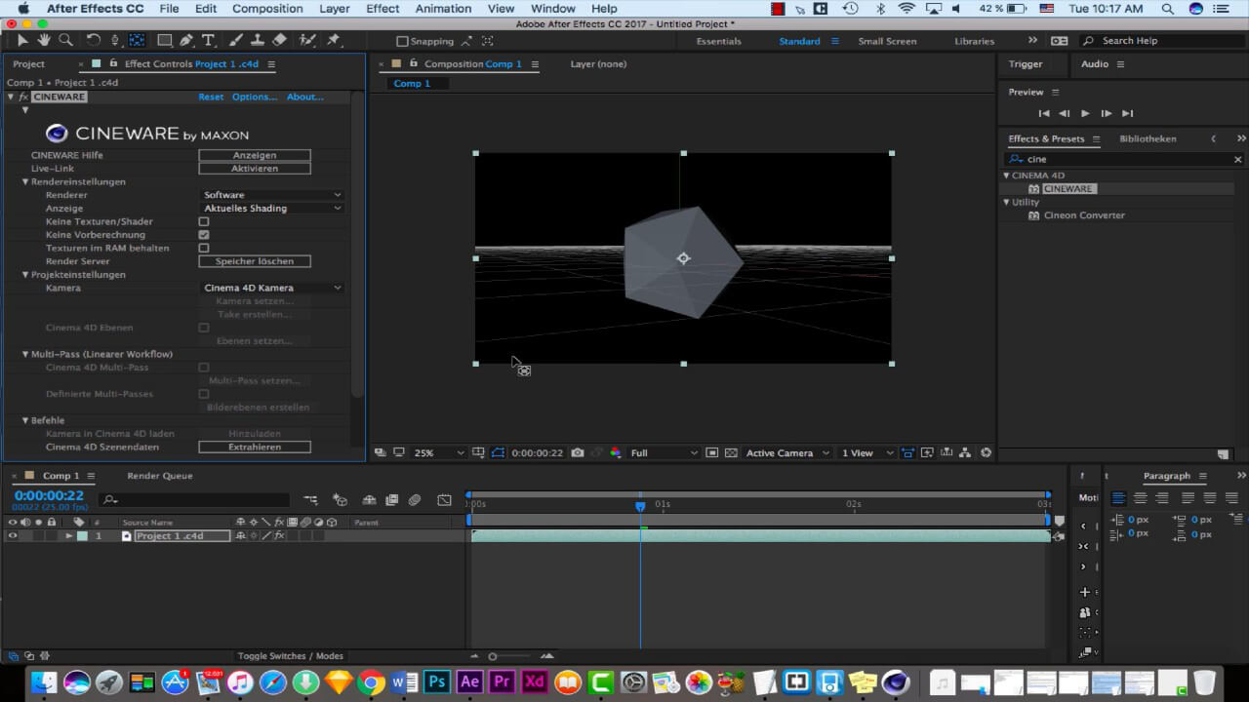Enable Keine Texturen/Shader checkbox
Screen dimensions: 1249x702
click(x=204, y=221)
